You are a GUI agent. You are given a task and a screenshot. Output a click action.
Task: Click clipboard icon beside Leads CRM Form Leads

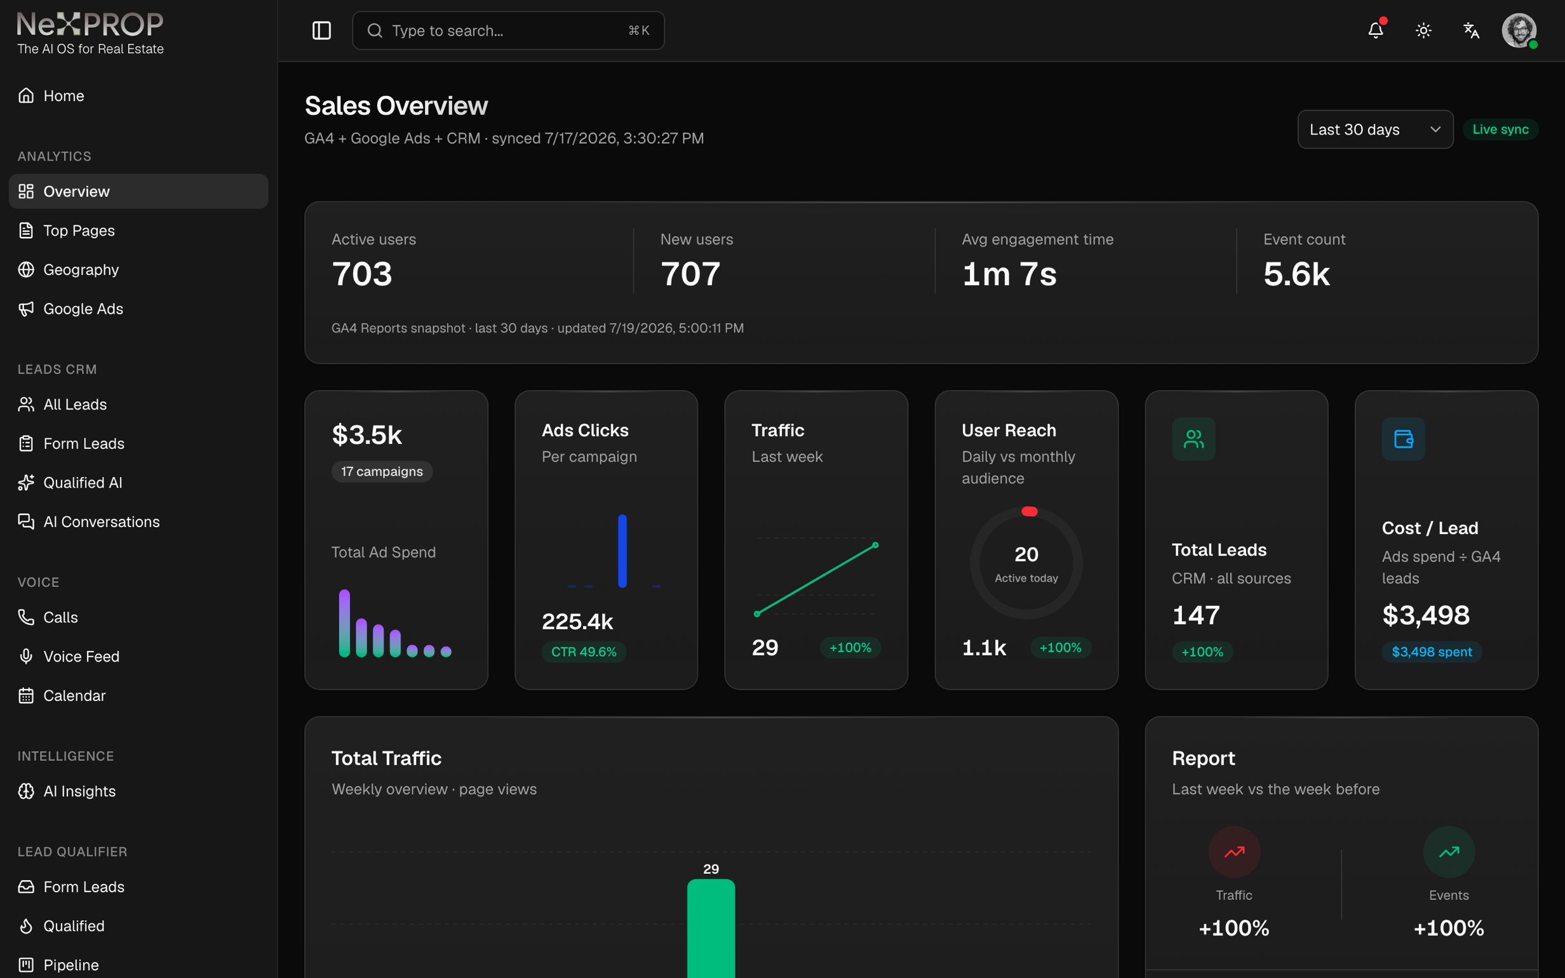(26, 444)
